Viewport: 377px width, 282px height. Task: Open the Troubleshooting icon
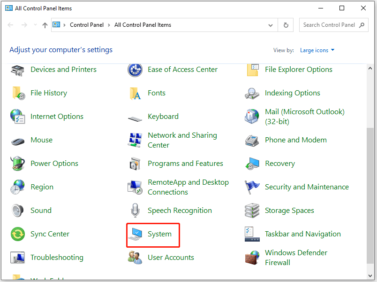click(x=17, y=258)
